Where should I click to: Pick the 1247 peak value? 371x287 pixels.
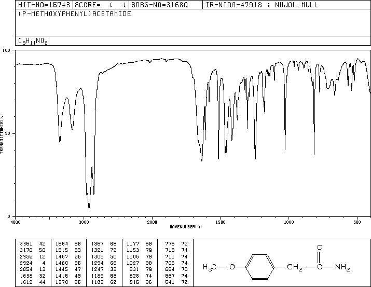[x=98, y=269]
